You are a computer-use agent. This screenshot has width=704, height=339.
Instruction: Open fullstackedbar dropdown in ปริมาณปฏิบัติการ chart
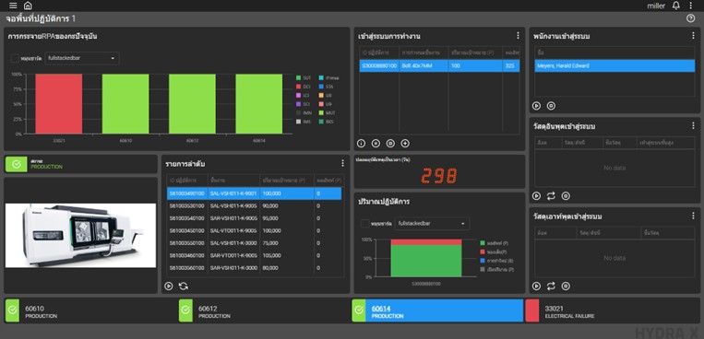coord(432,223)
